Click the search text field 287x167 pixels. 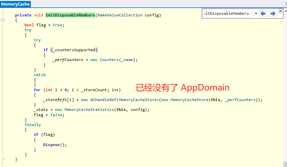(x=227, y=13)
